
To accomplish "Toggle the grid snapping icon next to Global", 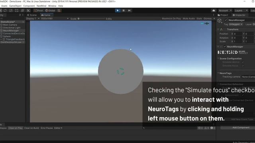I will pyautogui.click(x=59, y=11).
